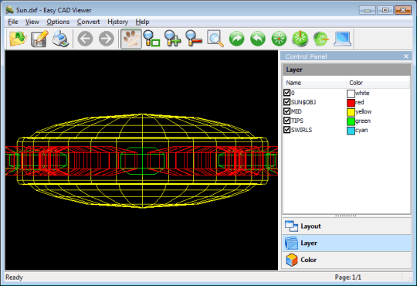Disable the SWIRLS layer checkbox
Screen dimensions: 417x286
286,130
